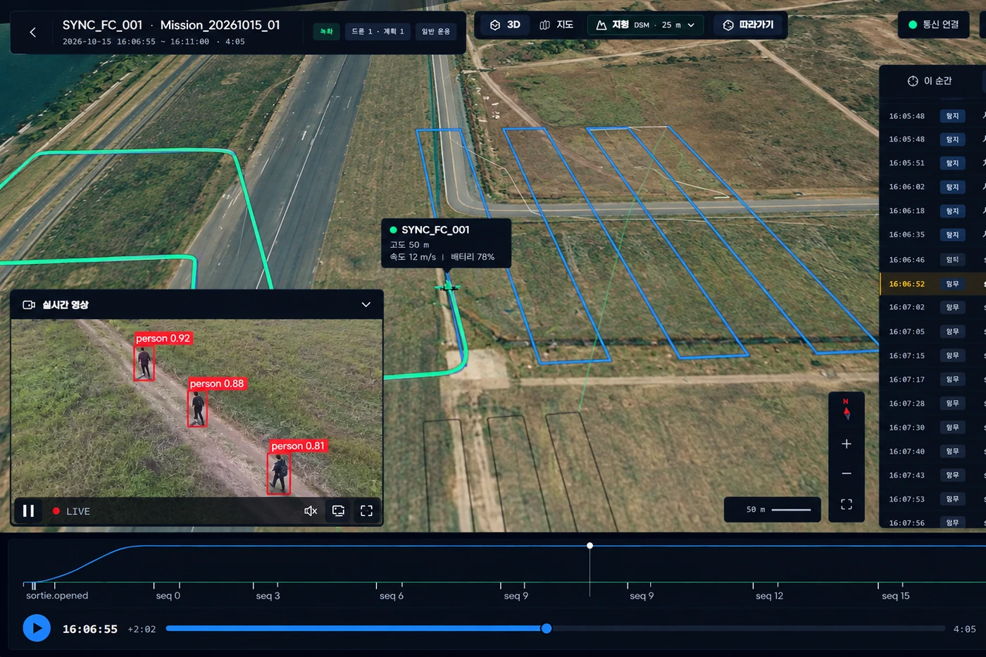Toggle the 따라가기 follow mode
The height and width of the screenshot is (657, 986).
click(748, 25)
